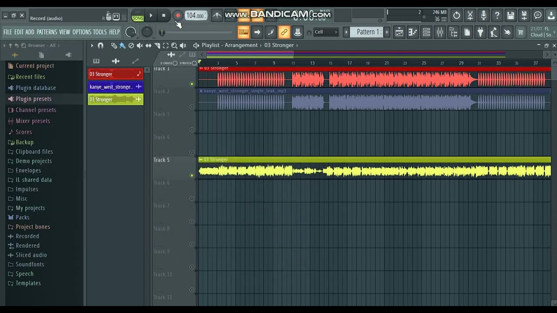Click the scissors audio editor icon
The height and width of the screenshot is (313, 557).
(470, 16)
